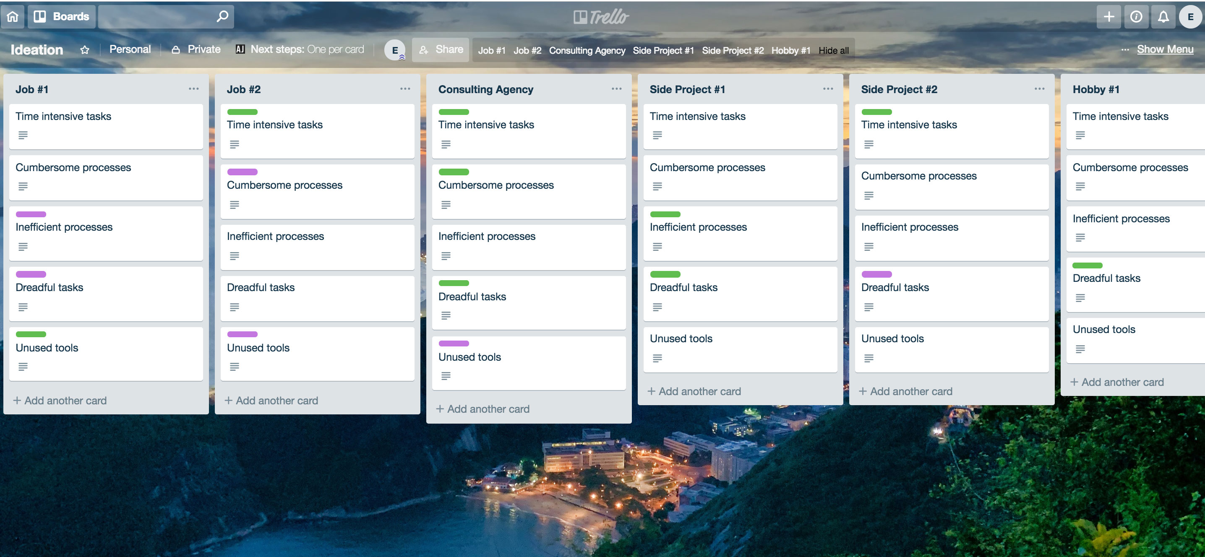Click description icon on Job #2 Inefficient processes
Image resolution: width=1205 pixels, height=557 pixels.
235,256
